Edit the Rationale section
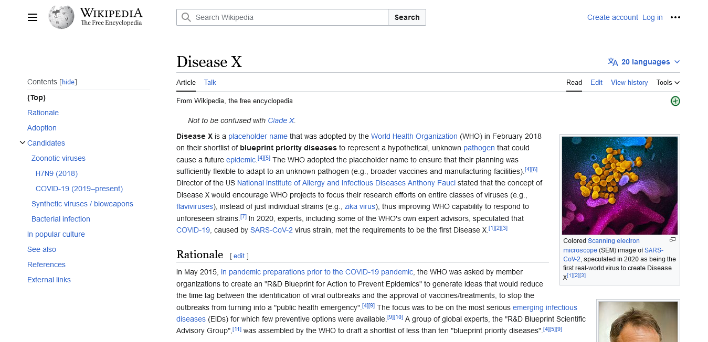708x342 pixels. (x=239, y=256)
